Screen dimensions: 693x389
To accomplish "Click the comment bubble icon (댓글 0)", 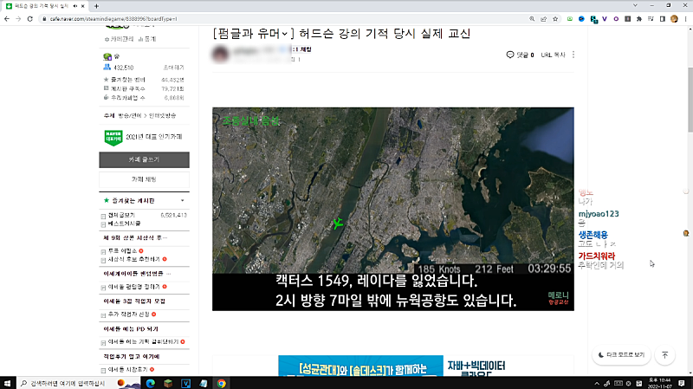I will tap(510, 55).
